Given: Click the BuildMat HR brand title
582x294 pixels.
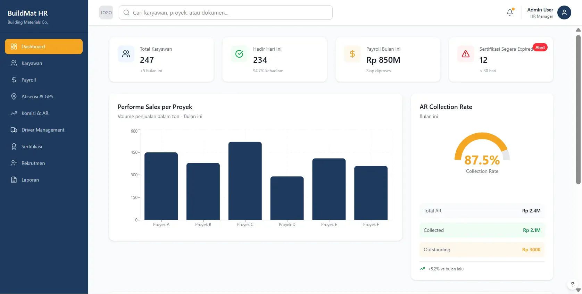Looking at the screenshot, I should pyautogui.click(x=27, y=13).
